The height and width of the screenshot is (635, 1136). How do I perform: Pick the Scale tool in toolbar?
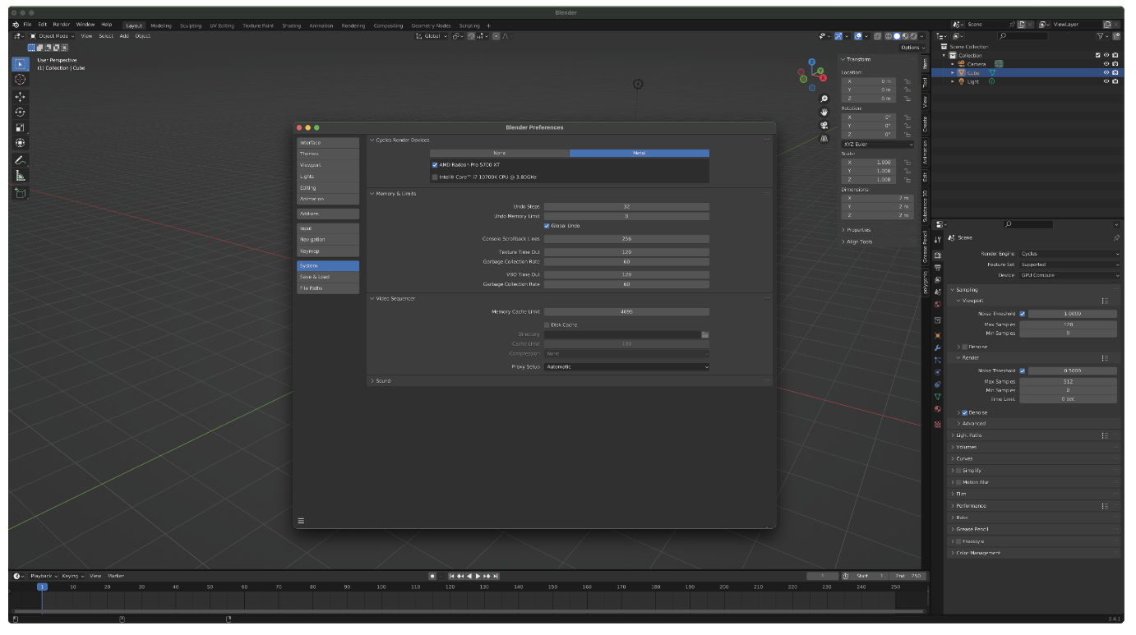[21, 127]
